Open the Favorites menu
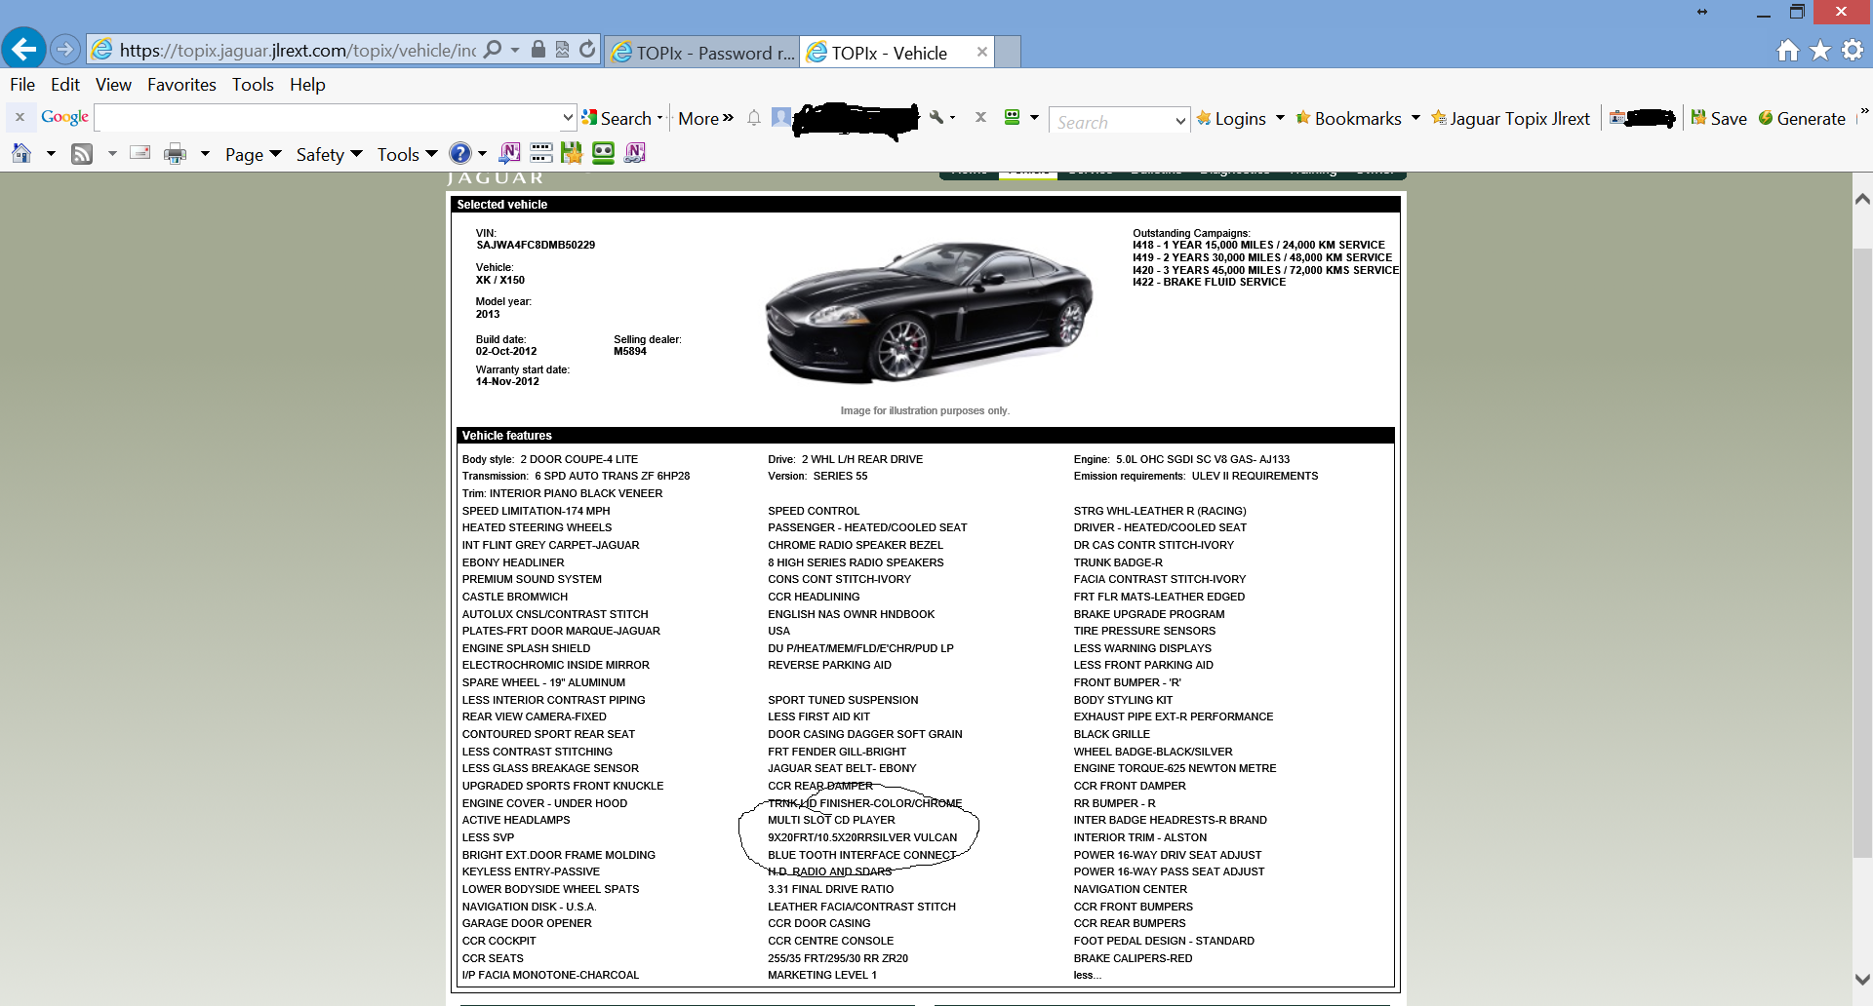1873x1006 pixels. (181, 85)
